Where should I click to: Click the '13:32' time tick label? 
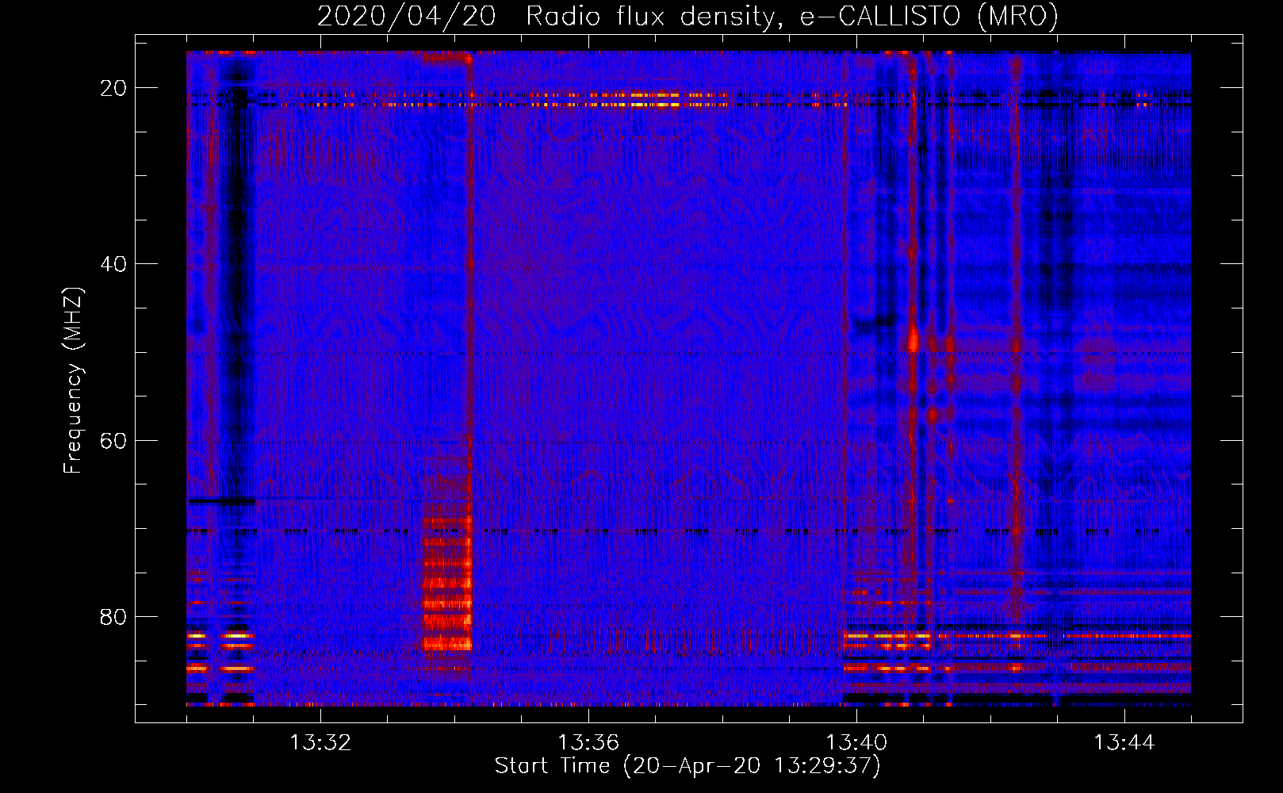(x=320, y=743)
